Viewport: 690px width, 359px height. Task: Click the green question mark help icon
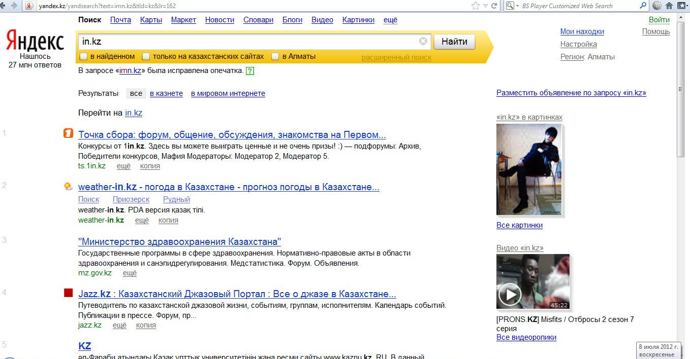click(249, 71)
